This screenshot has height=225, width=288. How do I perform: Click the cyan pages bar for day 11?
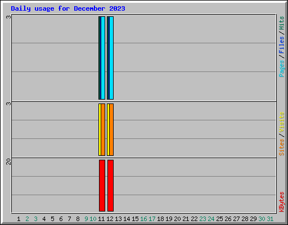click(x=103, y=58)
